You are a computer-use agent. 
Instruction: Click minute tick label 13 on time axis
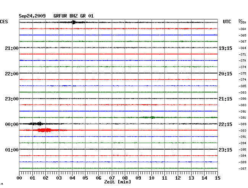[x=191, y=178]
